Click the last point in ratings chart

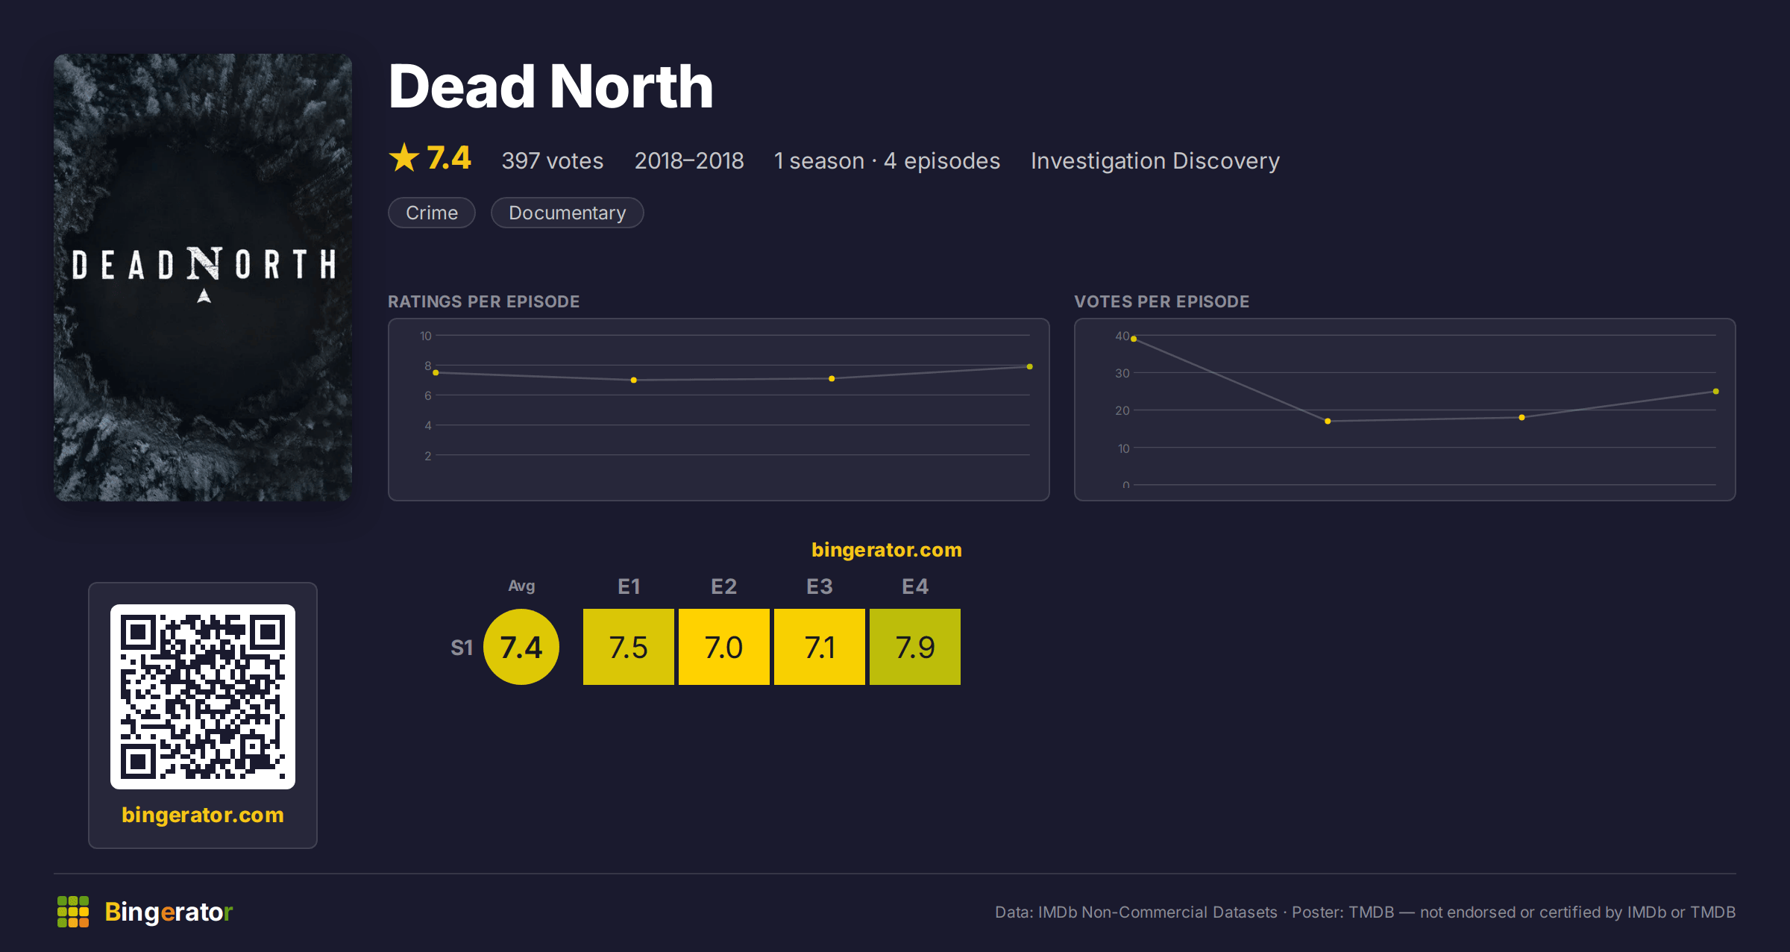click(x=1030, y=366)
